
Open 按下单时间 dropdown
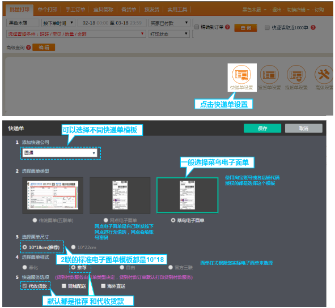[58, 23]
